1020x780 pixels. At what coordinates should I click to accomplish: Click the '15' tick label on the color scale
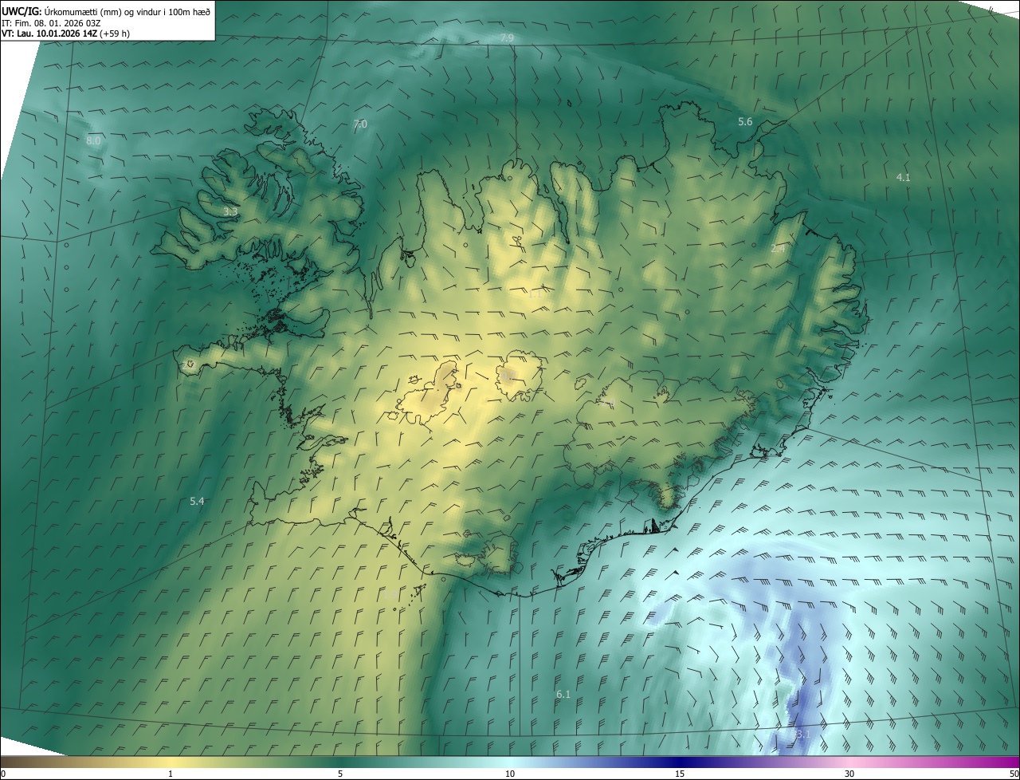click(x=680, y=774)
